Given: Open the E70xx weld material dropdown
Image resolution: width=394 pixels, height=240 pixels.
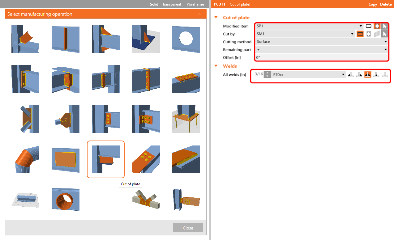Looking at the screenshot, I should pos(343,74).
